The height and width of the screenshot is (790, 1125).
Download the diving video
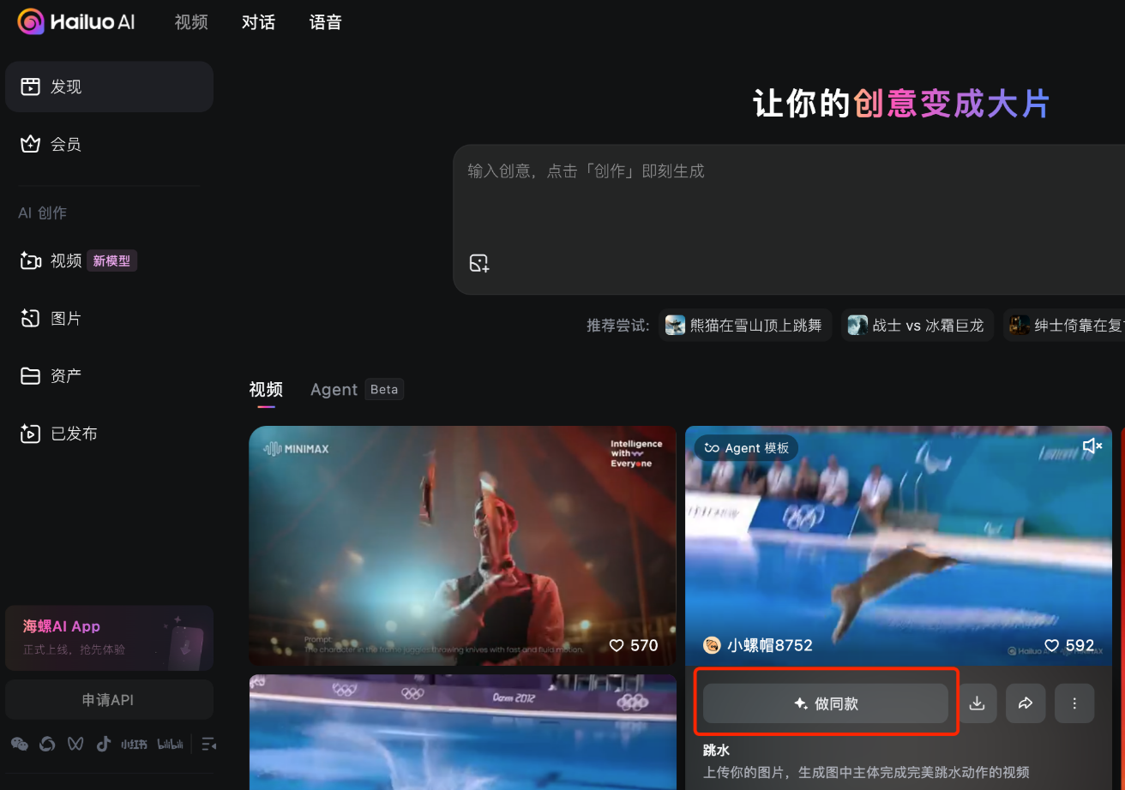pos(976,703)
